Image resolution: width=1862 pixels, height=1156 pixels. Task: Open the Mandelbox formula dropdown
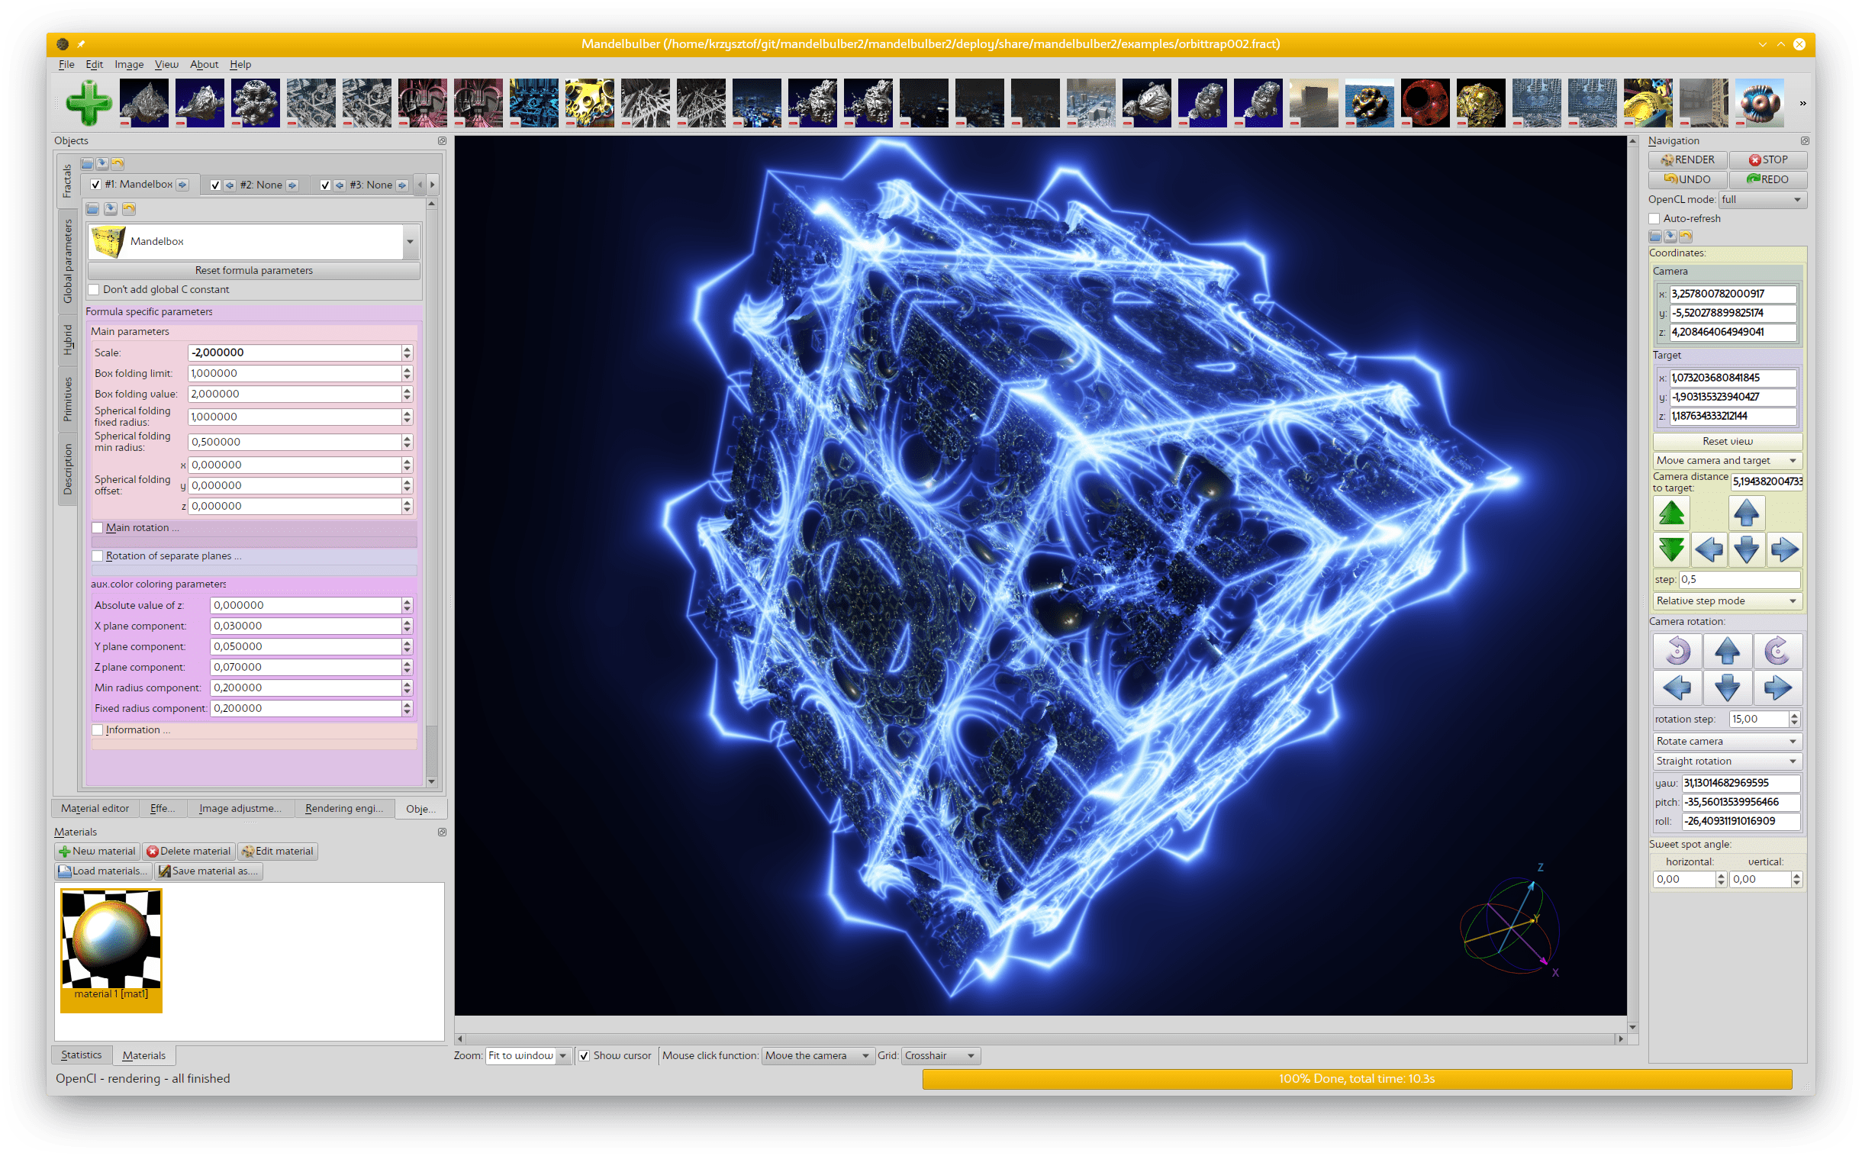[x=410, y=242]
